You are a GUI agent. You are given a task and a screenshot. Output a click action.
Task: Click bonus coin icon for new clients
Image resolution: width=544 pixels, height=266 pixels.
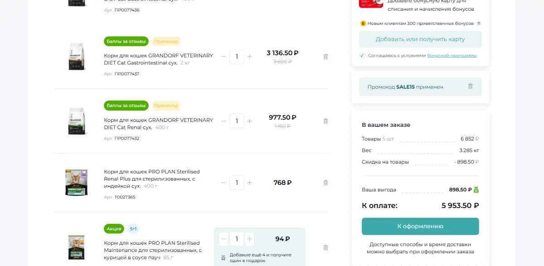pyautogui.click(x=363, y=24)
